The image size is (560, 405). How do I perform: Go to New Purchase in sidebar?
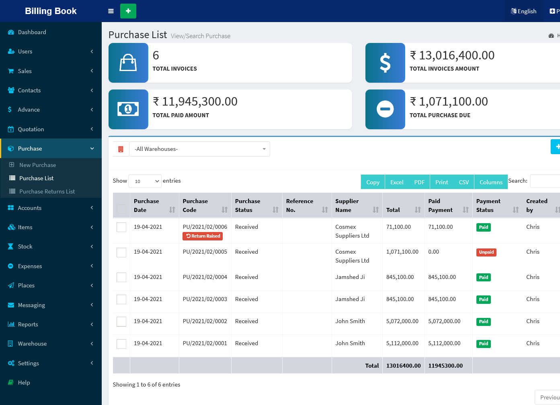tap(37, 165)
